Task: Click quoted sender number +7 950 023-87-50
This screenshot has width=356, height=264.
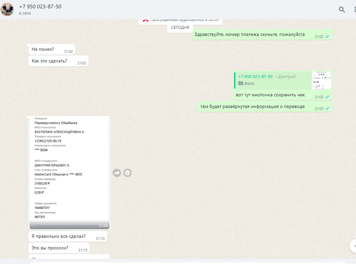Action: click(x=255, y=77)
